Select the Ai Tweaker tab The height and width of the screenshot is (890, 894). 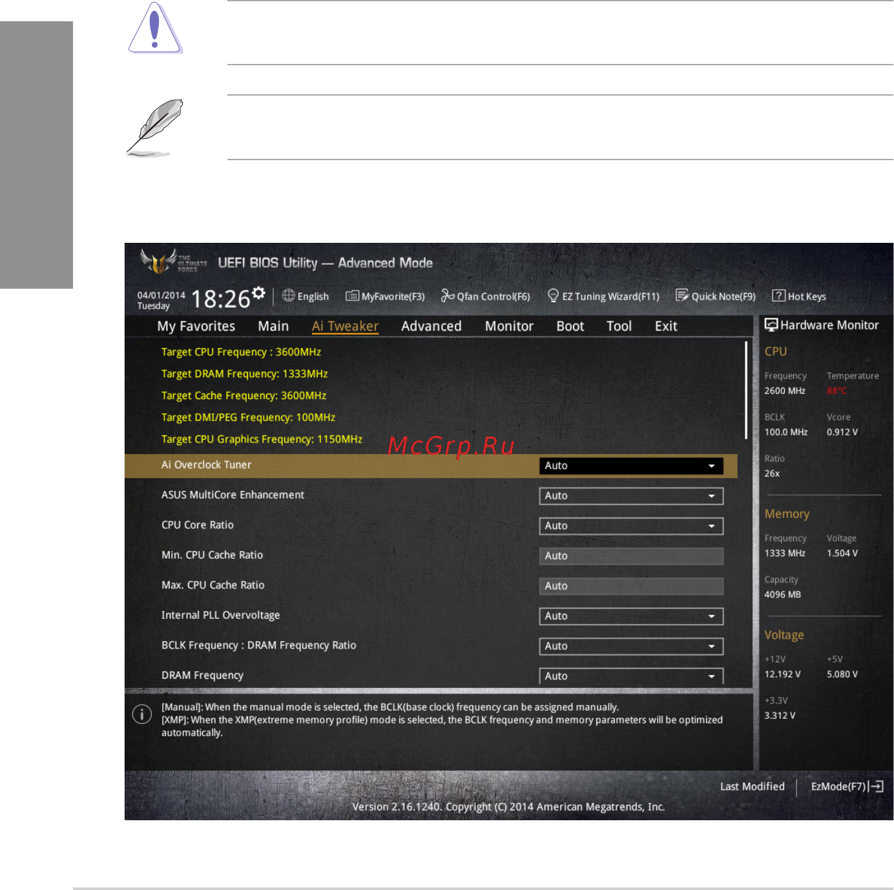pos(345,326)
